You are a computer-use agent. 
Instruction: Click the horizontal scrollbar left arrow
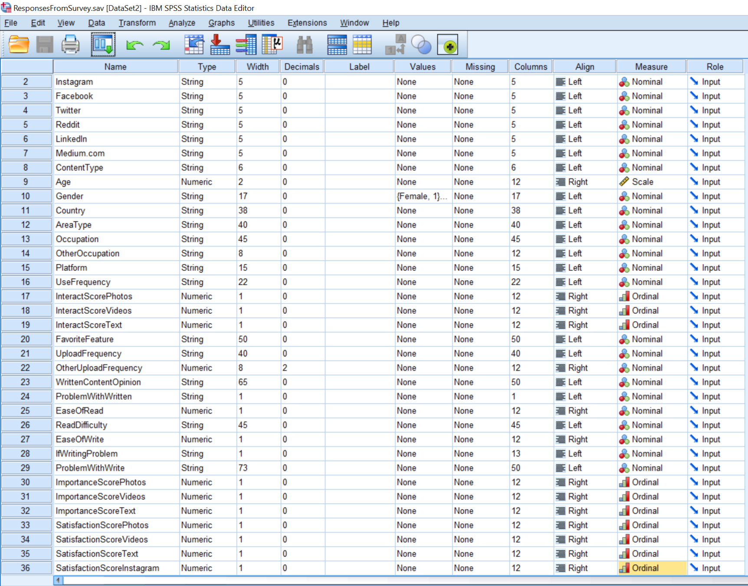click(x=58, y=580)
